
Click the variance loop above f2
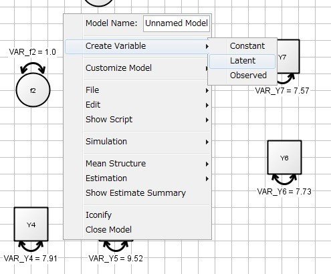click(33, 67)
